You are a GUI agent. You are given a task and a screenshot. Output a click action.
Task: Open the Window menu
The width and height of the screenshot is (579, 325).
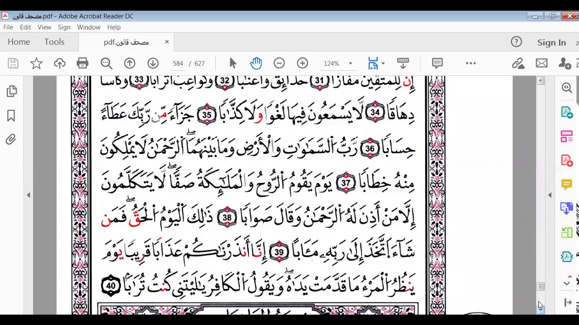tap(89, 27)
